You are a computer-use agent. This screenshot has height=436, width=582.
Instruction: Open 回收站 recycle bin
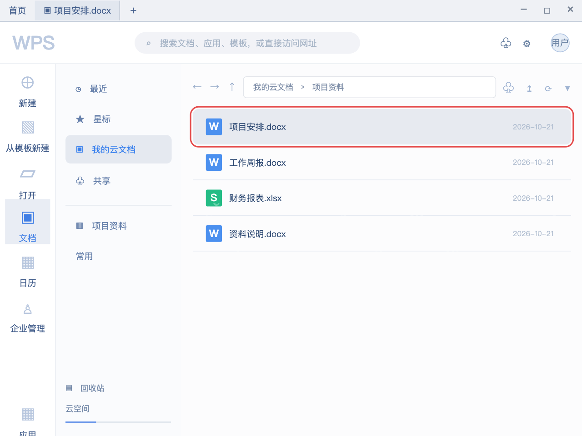click(85, 388)
